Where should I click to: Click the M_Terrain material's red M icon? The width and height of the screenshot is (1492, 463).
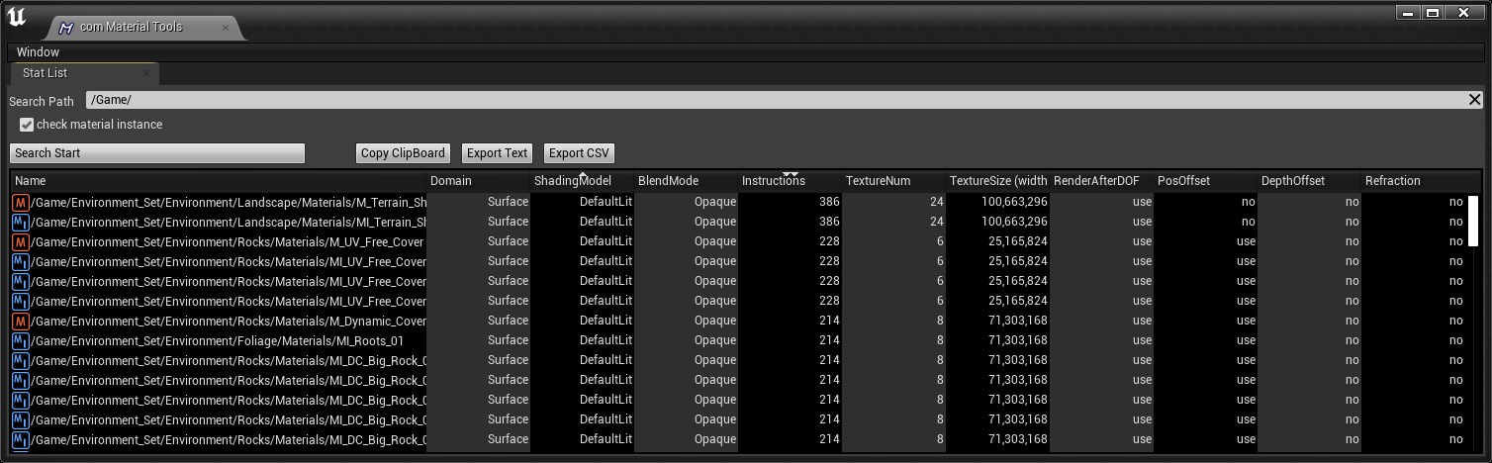click(21, 202)
